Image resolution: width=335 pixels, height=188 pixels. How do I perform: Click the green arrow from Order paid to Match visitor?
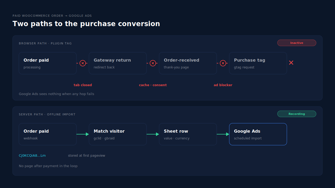(x=83, y=134)
